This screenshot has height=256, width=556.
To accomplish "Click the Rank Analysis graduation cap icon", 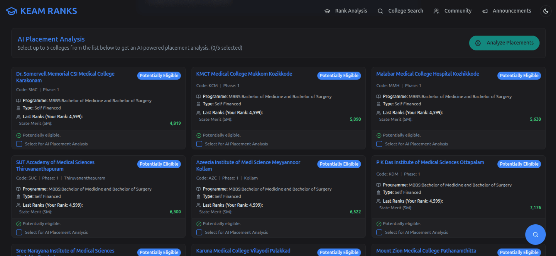I will coord(327,11).
